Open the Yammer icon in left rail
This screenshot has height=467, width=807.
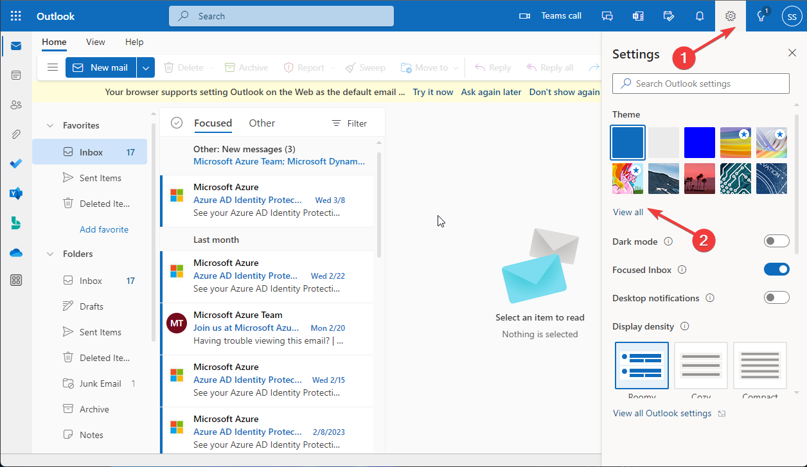tap(16, 193)
